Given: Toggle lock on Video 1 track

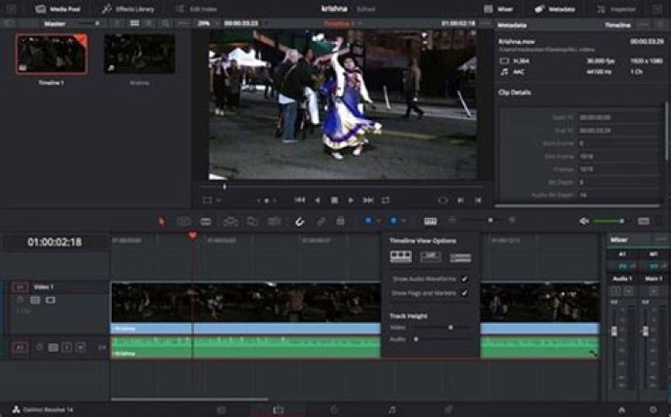Looking at the screenshot, I should click(20, 300).
